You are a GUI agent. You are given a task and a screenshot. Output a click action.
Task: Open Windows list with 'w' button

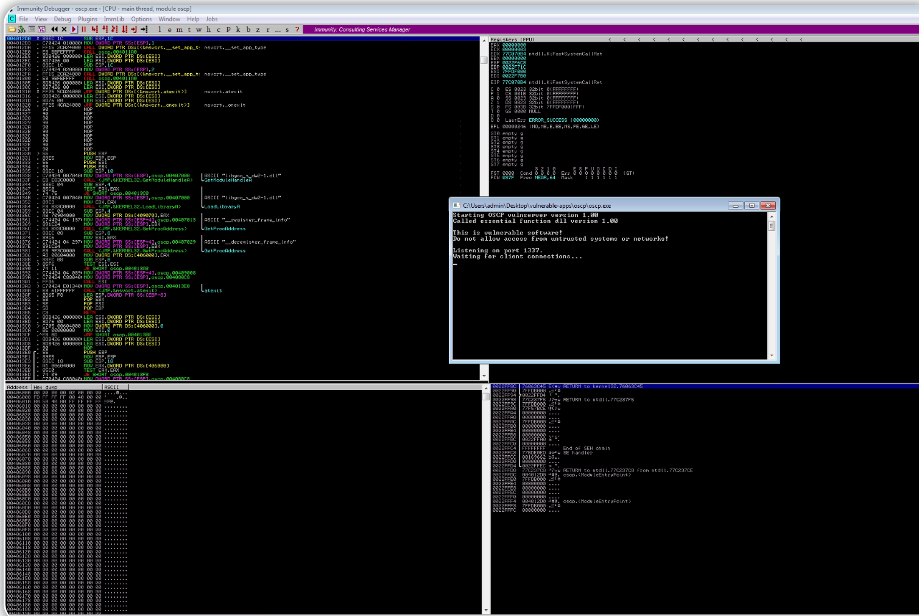199,29
